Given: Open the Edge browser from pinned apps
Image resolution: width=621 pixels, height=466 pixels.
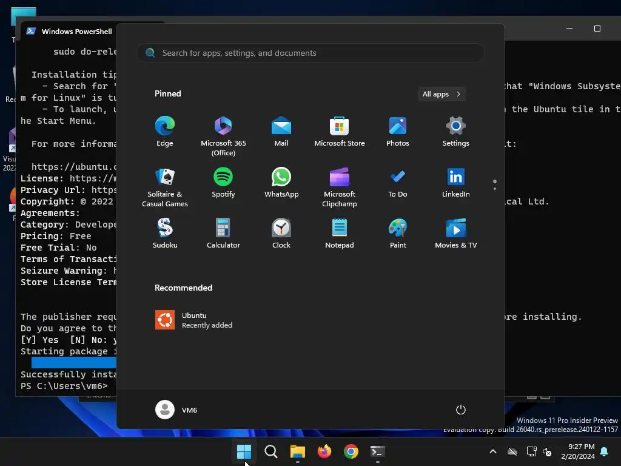Looking at the screenshot, I should (x=165, y=132).
